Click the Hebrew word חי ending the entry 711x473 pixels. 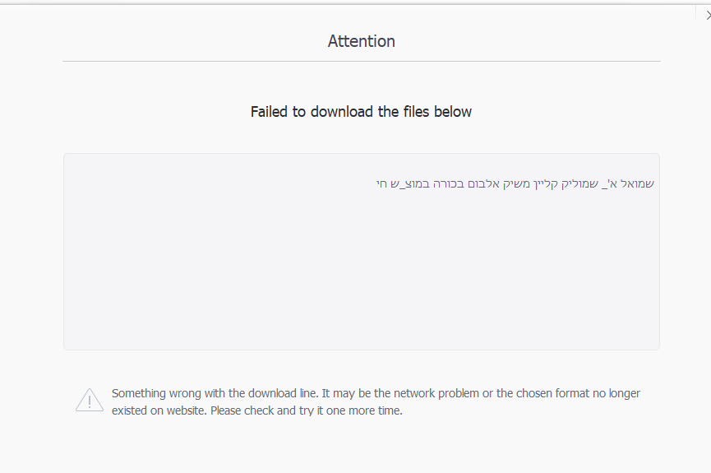pyautogui.click(x=382, y=183)
